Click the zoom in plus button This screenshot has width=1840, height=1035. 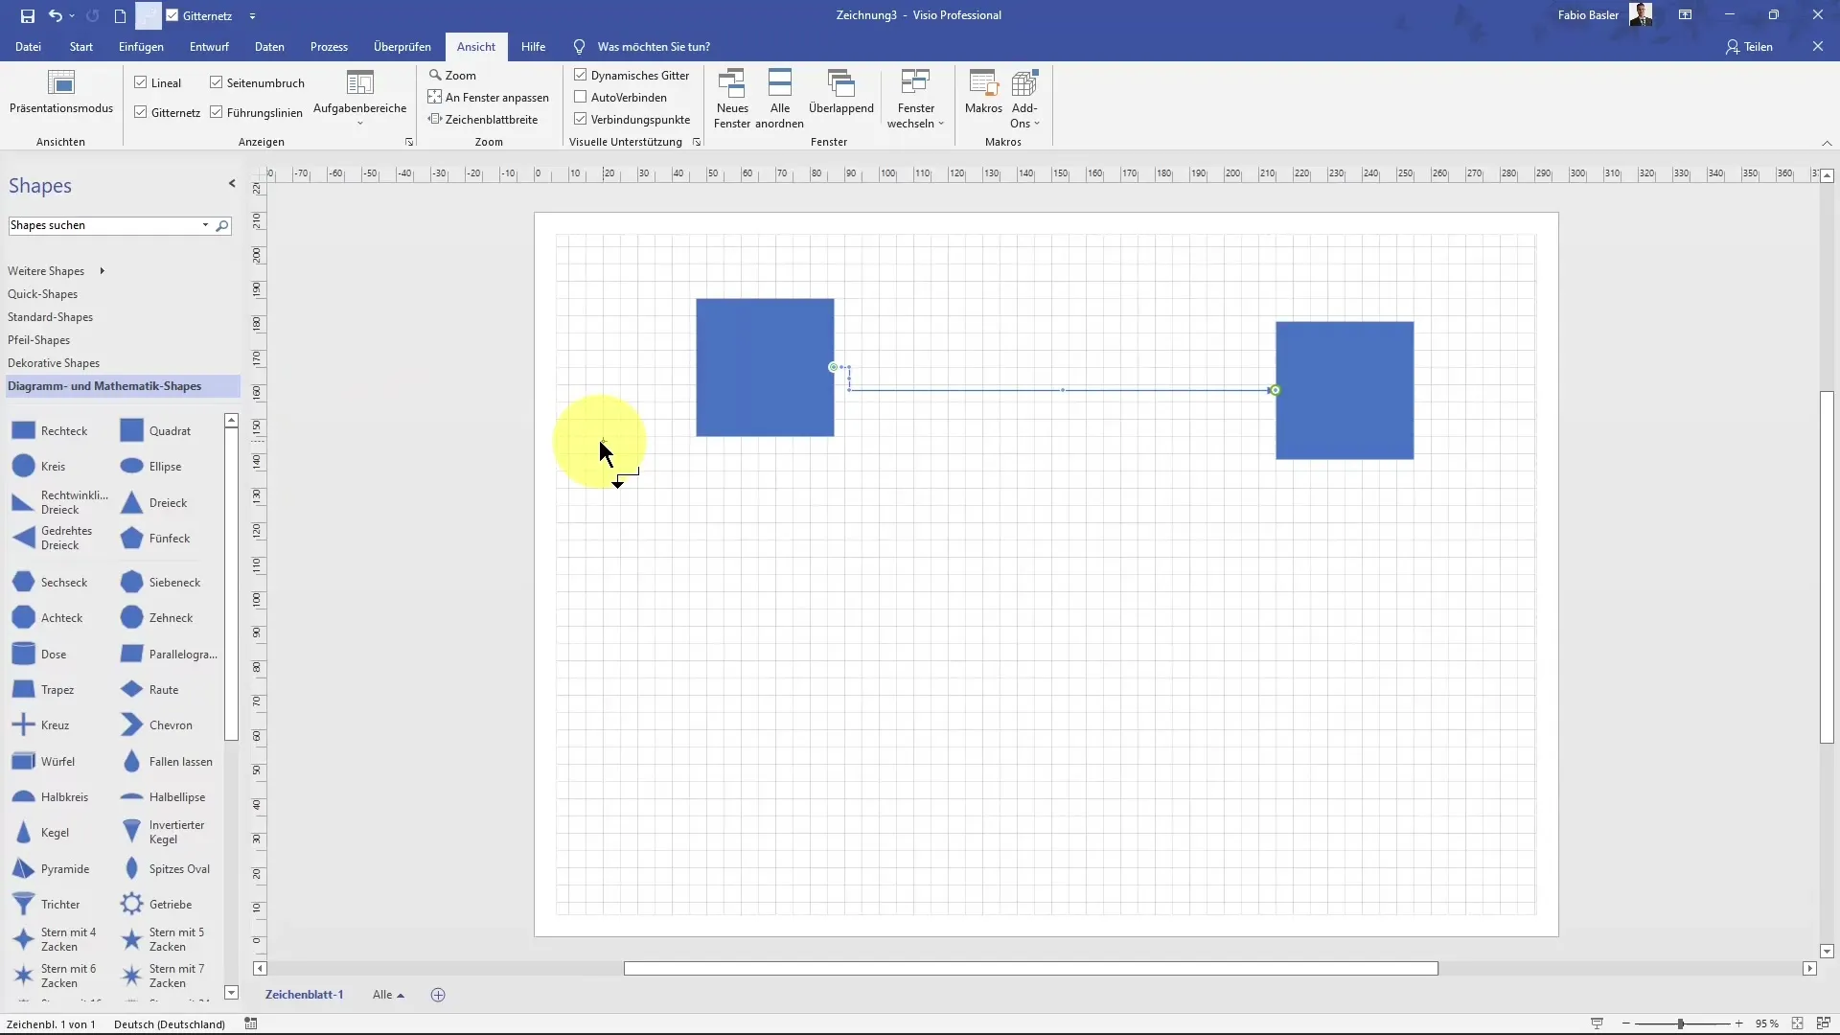[x=1738, y=1023]
